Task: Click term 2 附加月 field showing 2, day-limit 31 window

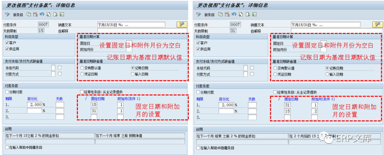Action: [314, 111]
